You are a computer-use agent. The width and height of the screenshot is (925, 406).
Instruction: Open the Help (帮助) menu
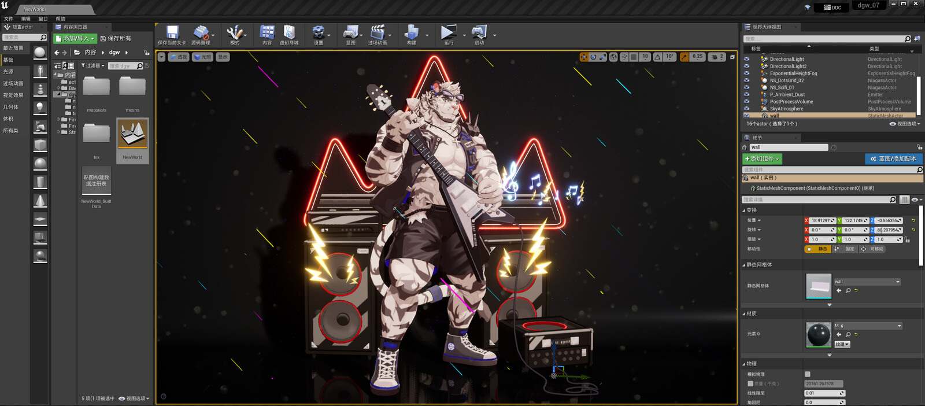tap(60, 19)
